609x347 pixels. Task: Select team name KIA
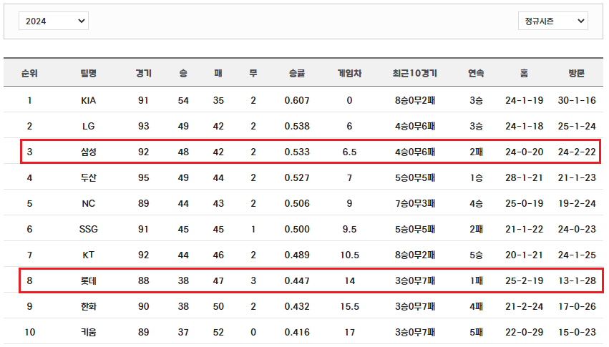point(89,101)
